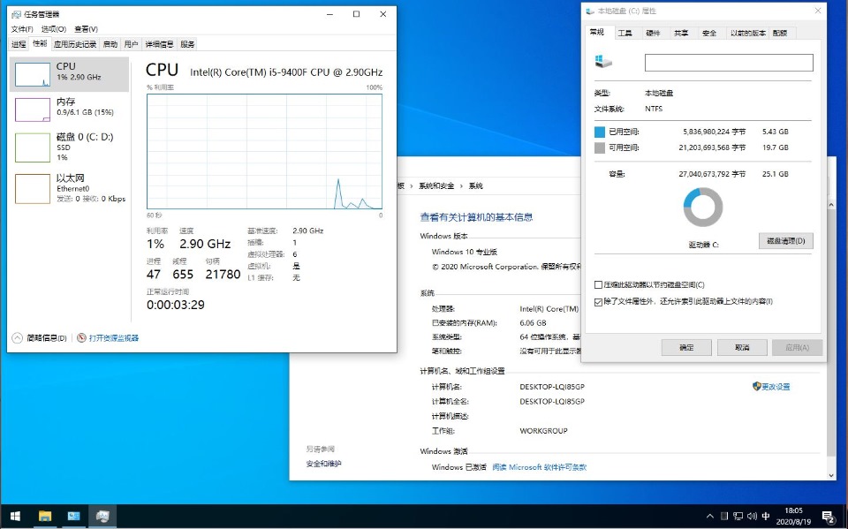Screen dimensions: 848x529
Task: Click 系统和安全 breadcrumb in System window
Action: 436,185
